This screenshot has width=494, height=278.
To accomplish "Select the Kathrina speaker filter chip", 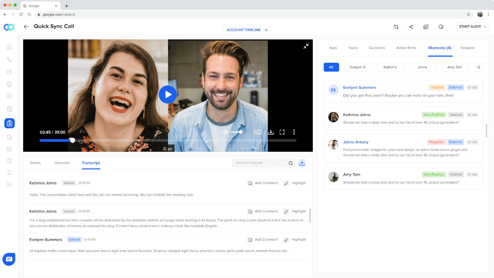I will click(390, 67).
